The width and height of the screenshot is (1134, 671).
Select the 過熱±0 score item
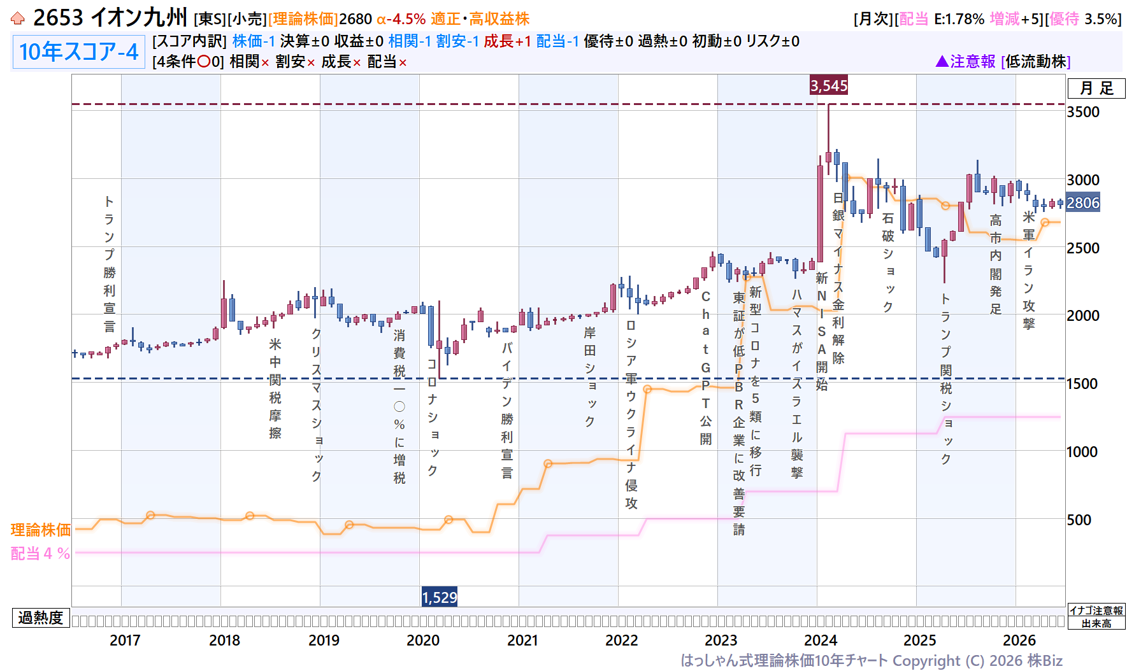click(x=663, y=41)
